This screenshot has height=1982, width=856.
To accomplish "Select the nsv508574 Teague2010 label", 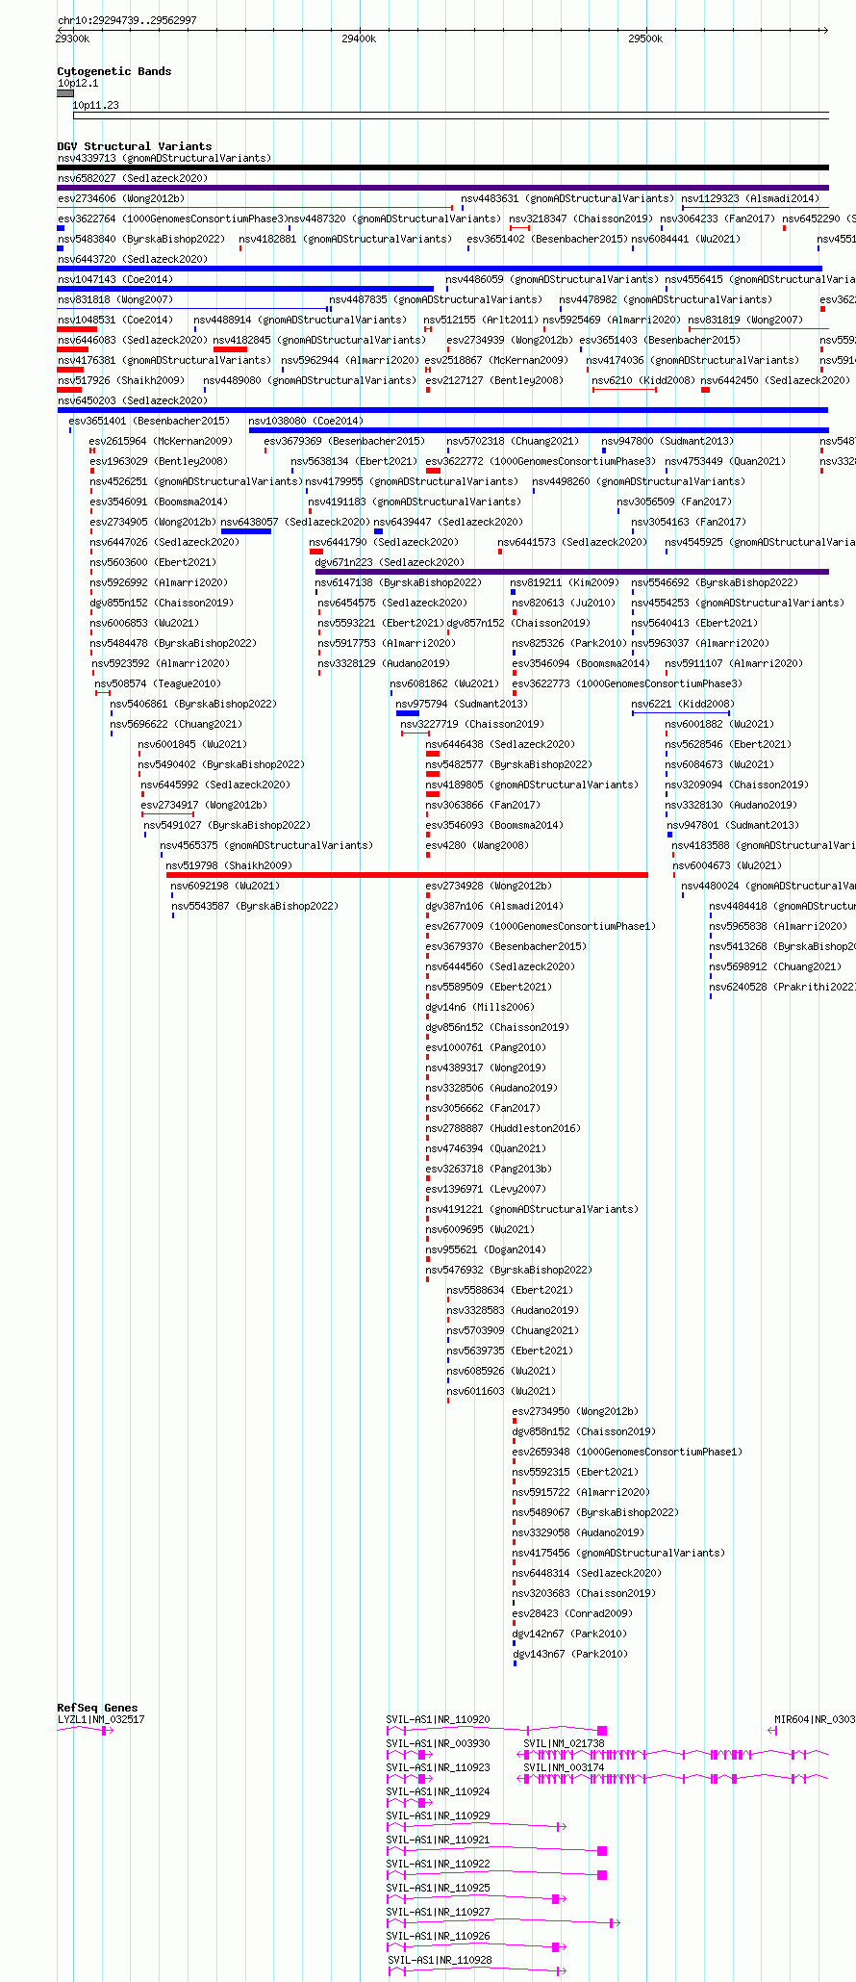I will [158, 683].
